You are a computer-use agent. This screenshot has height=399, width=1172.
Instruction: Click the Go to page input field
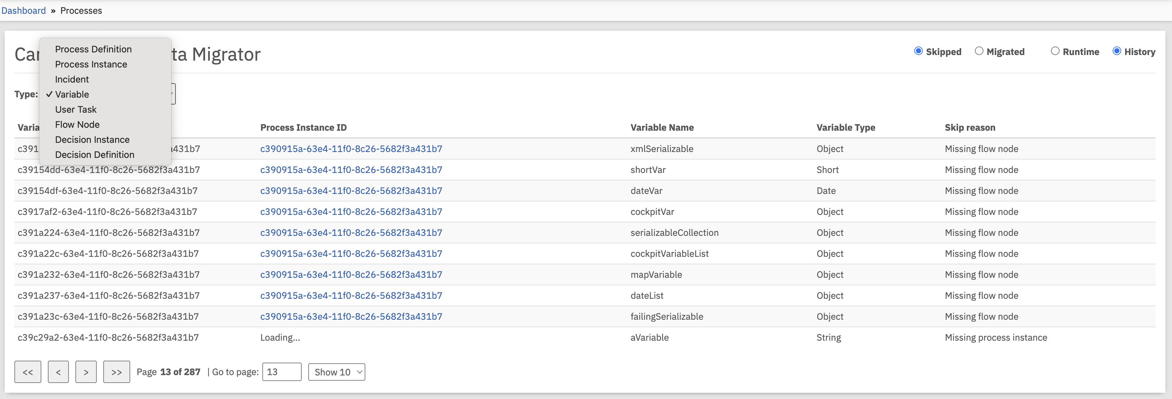tap(282, 372)
